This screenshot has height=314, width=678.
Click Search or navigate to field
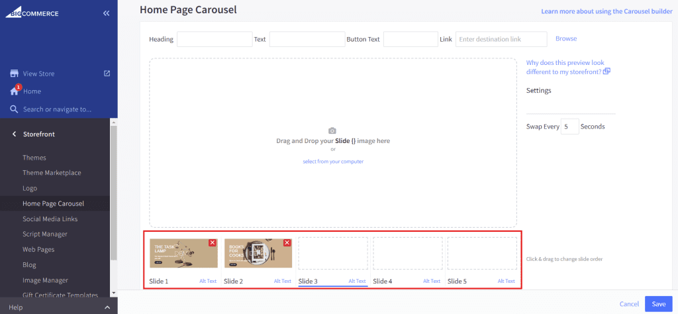57,109
